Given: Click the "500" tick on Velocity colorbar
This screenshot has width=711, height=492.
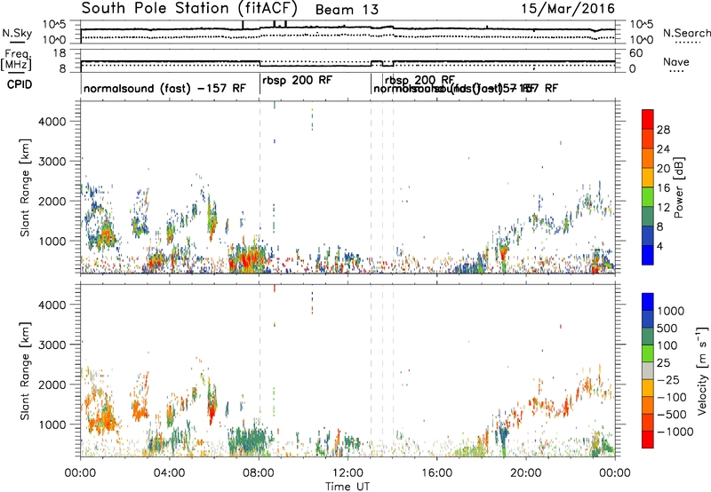Looking at the screenshot, I should pos(667,328).
